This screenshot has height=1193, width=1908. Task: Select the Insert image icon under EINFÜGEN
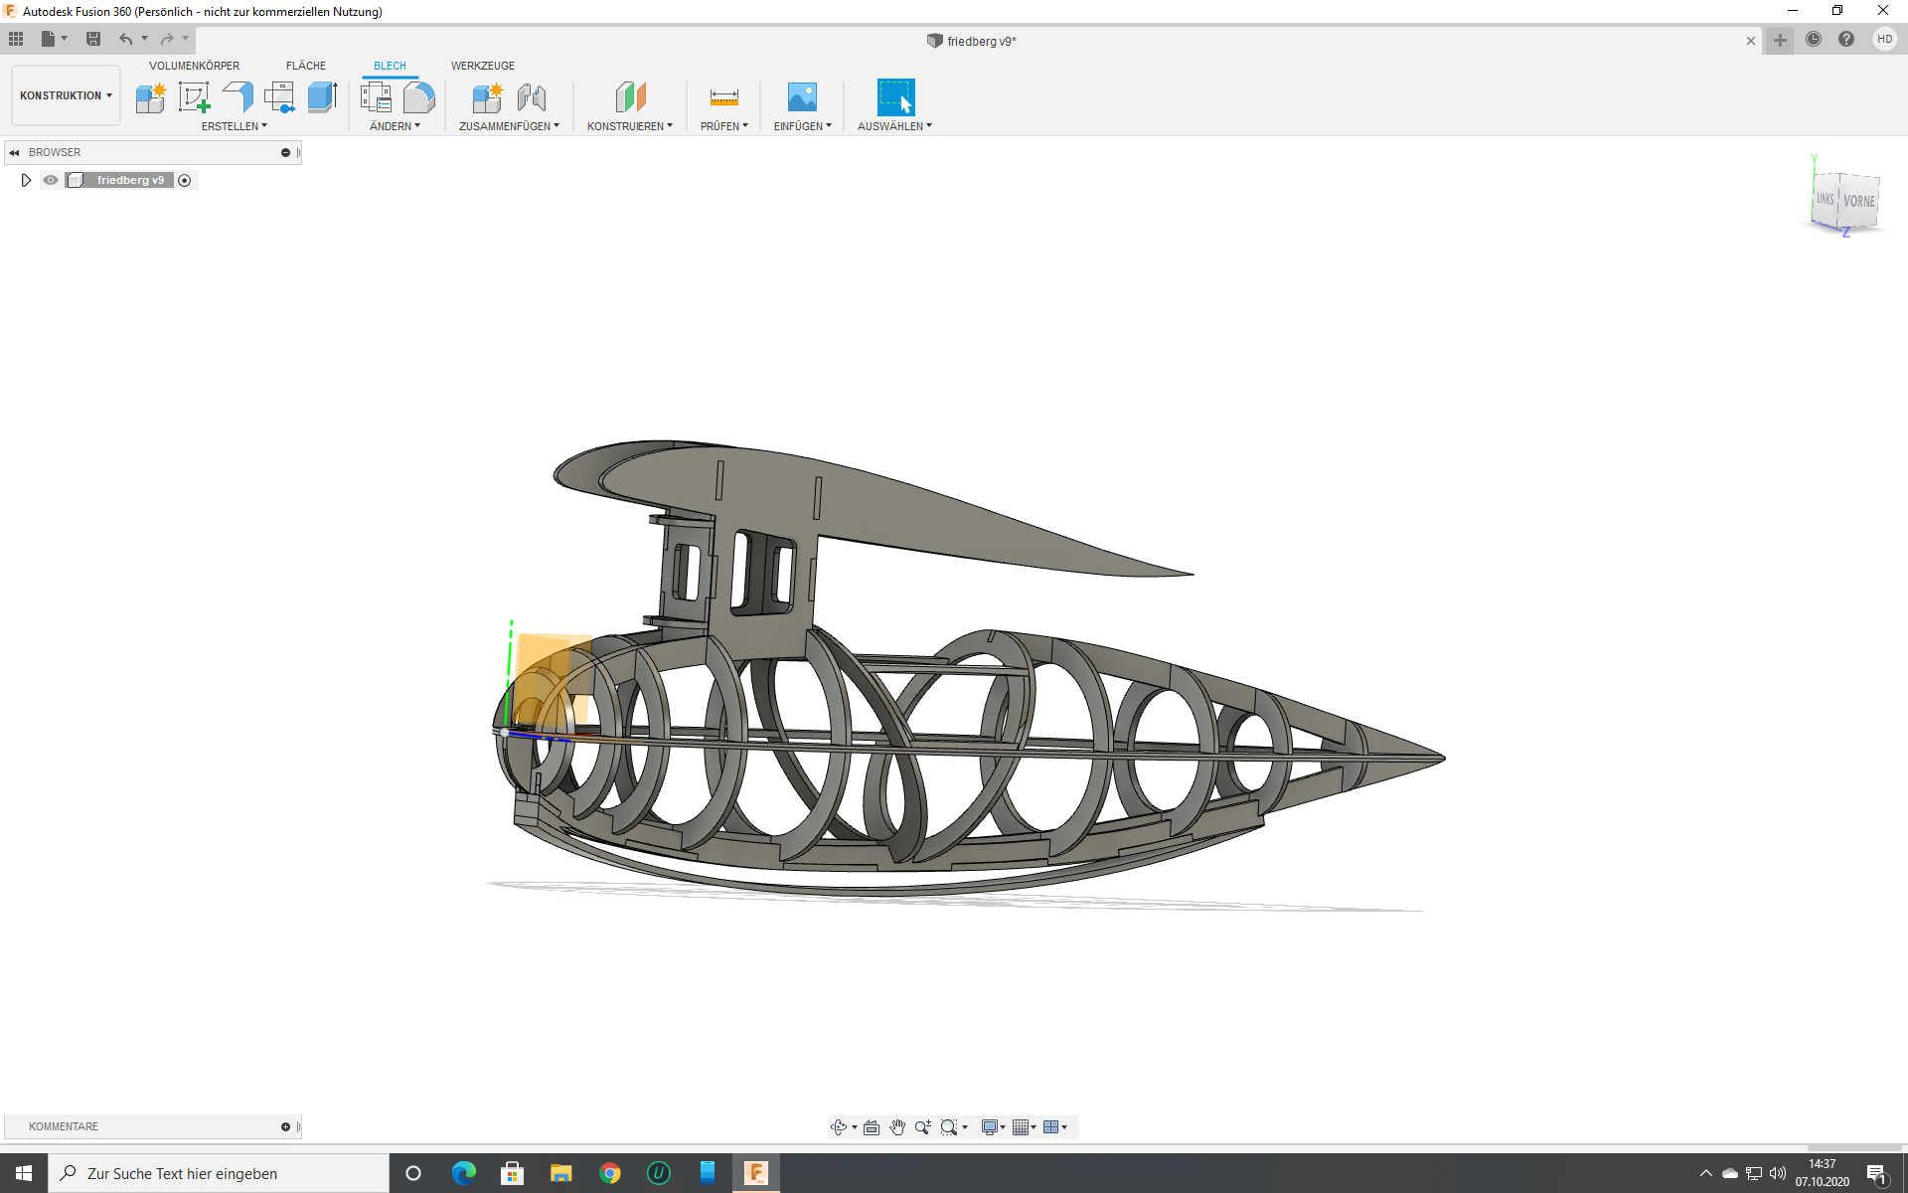coord(801,97)
